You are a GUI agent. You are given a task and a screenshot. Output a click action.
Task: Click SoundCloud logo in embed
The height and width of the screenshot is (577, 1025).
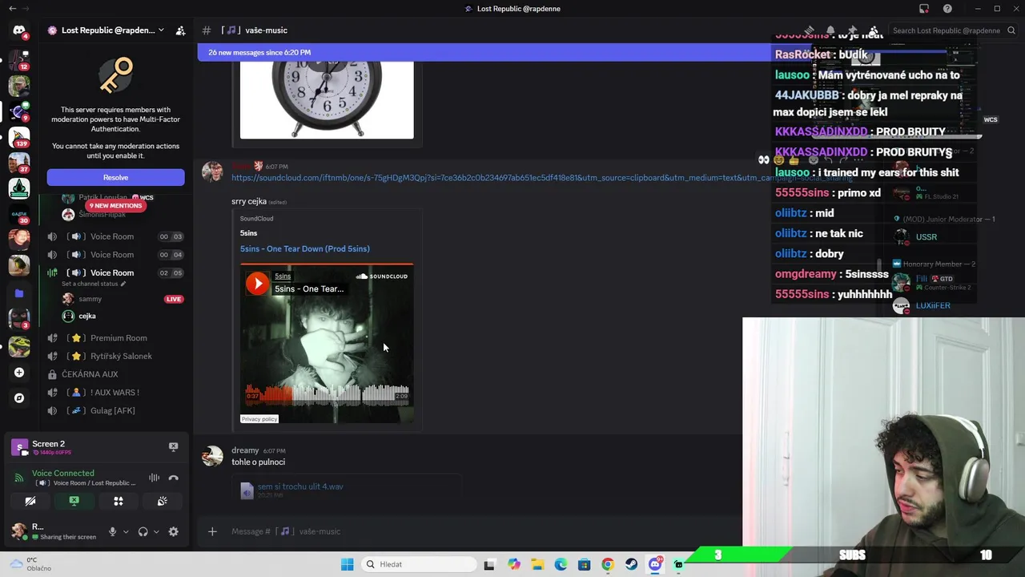(381, 276)
